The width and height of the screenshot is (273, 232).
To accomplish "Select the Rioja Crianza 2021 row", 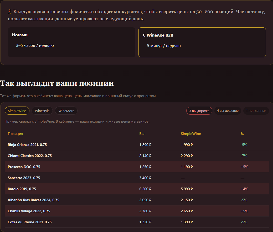I will [137, 145].
